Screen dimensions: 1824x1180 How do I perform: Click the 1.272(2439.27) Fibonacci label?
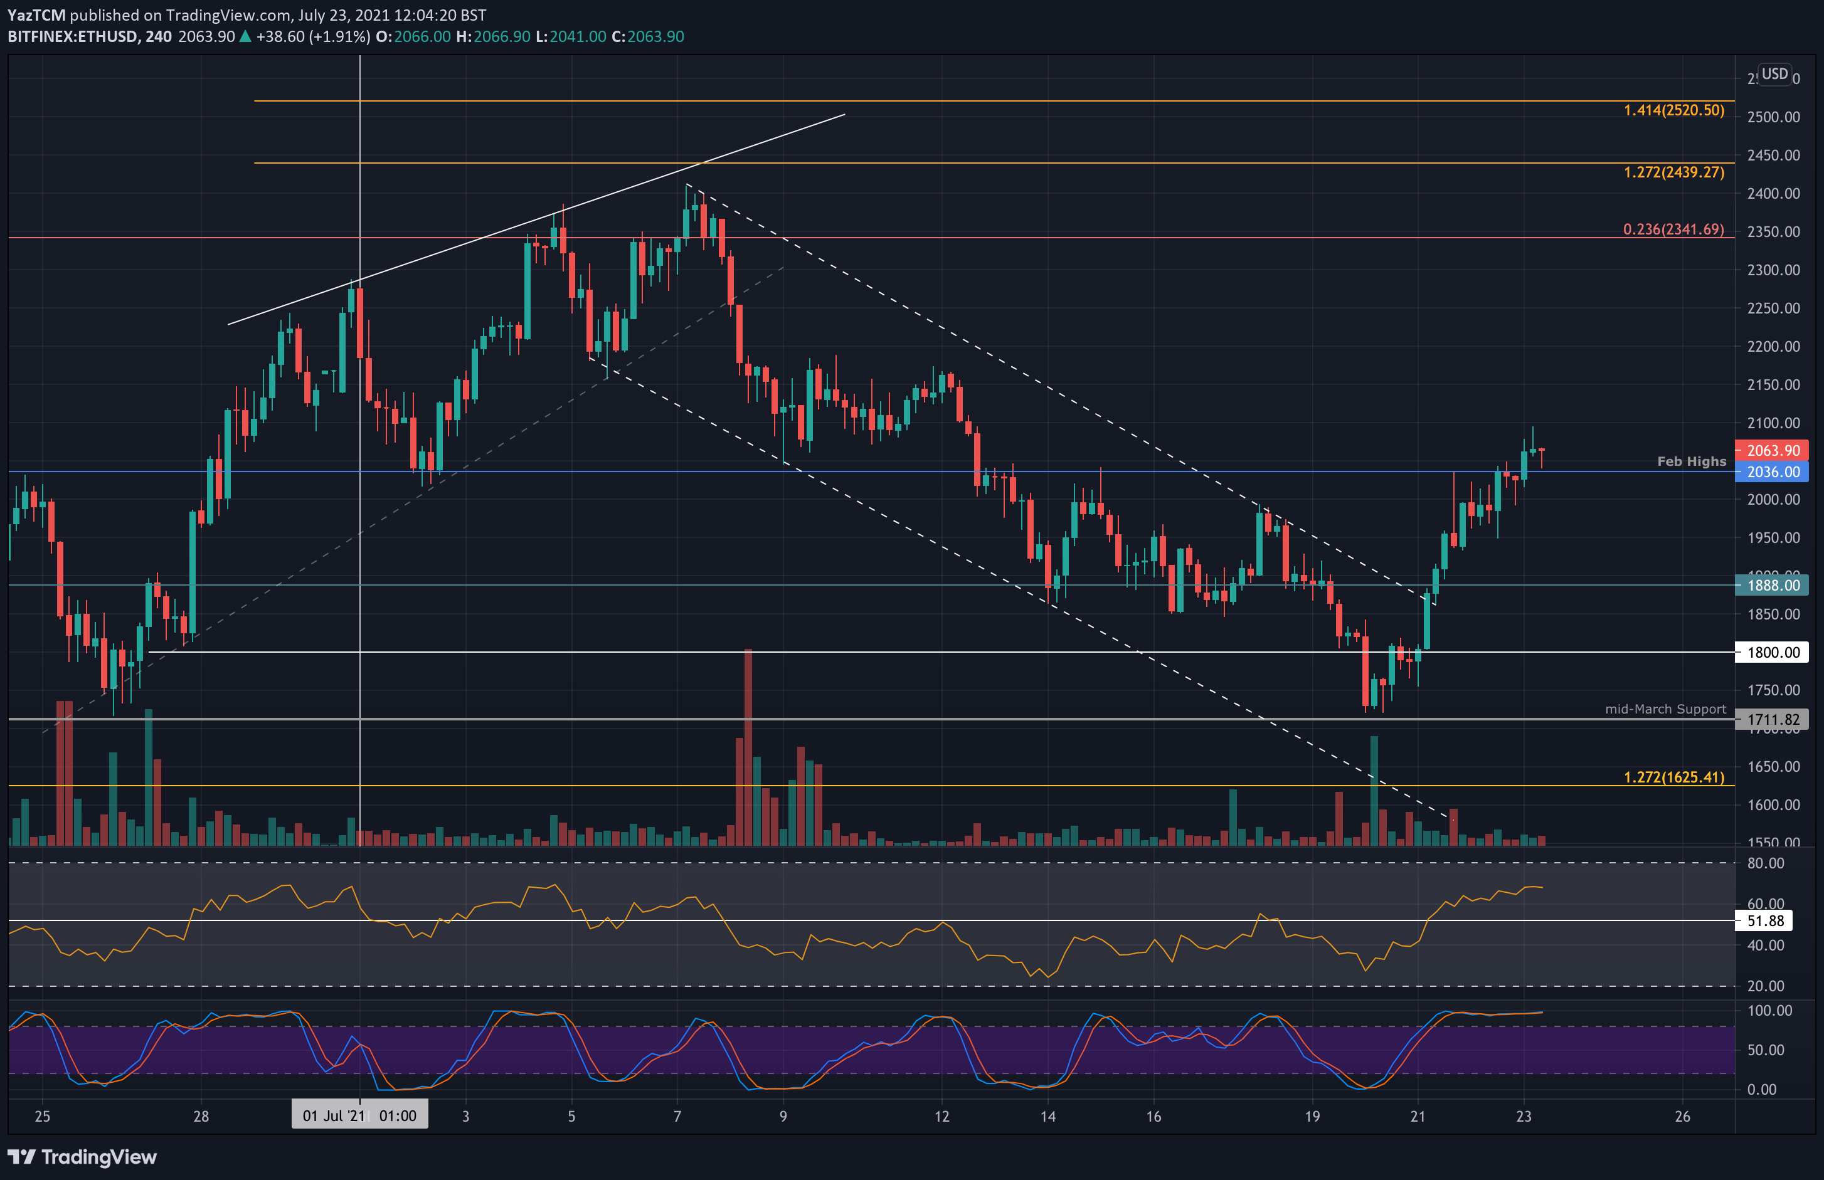pyautogui.click(x=1674, y=172)
